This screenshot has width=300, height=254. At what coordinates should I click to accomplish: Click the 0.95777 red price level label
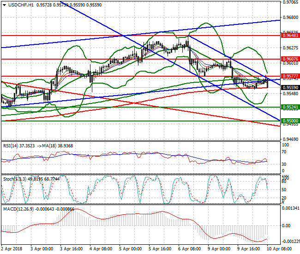tap(290, 76)
